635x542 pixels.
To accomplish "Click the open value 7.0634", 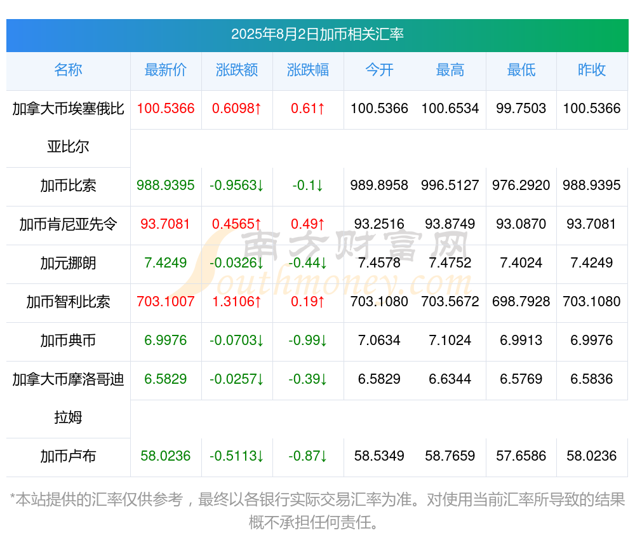I will [x=379, y=341].
